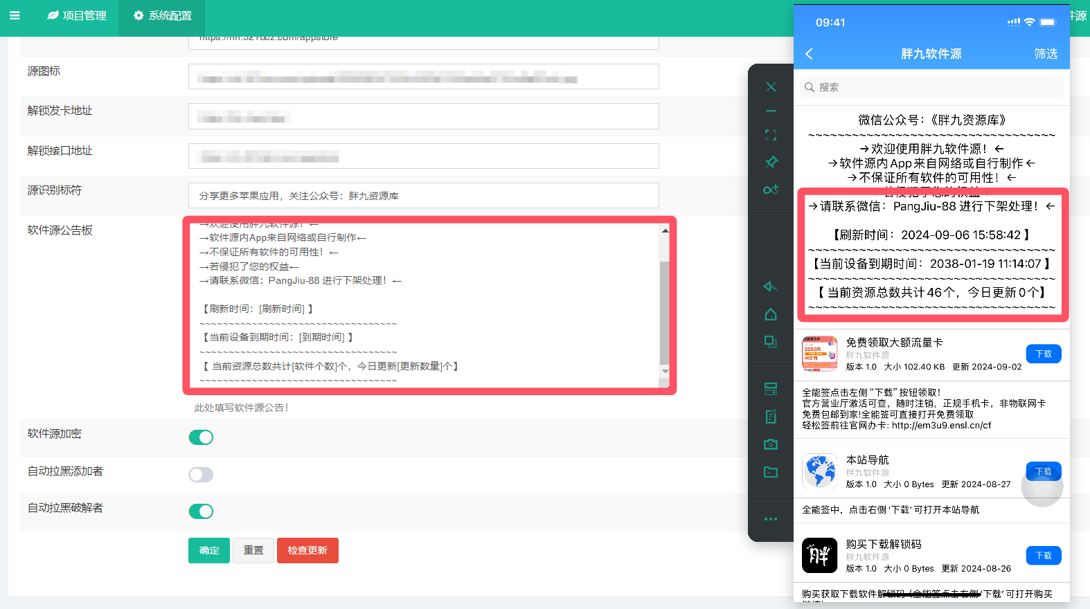
Task: Tap 下载 for 免费领取大额流量卡
Action: click(x=1044, y=354)
